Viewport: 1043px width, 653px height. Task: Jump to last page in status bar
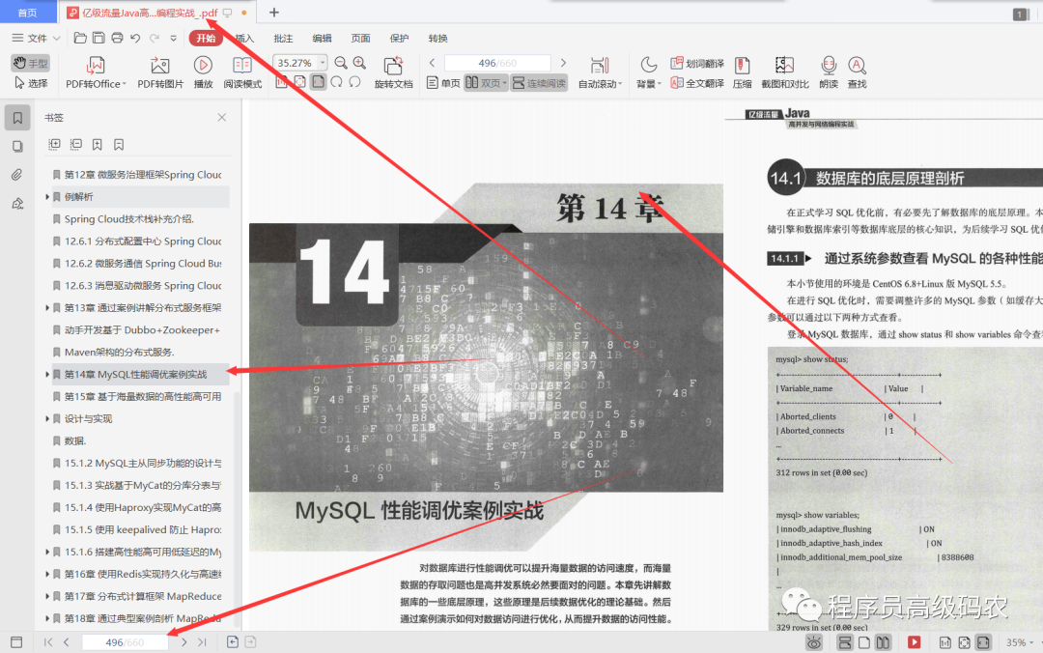[x=202, y=642]
